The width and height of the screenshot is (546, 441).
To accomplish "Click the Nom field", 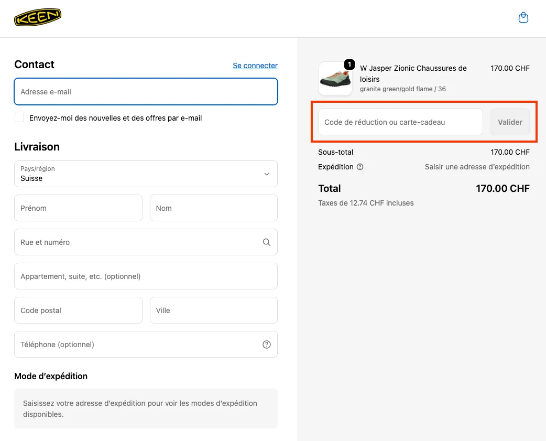I will click(x=213, y=208).
